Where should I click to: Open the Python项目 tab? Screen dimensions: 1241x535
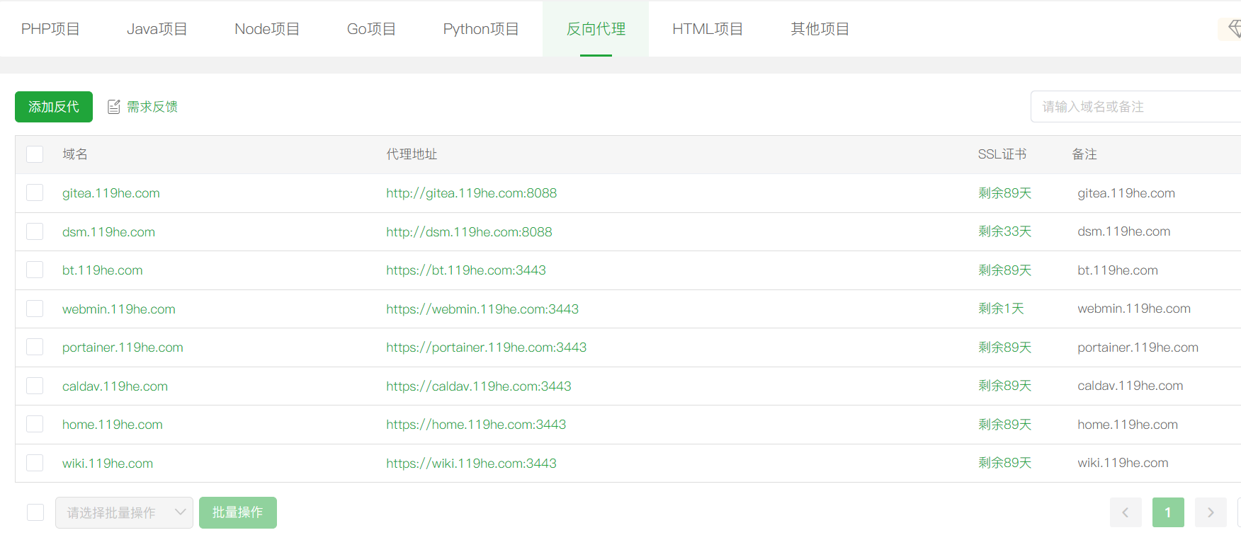[x=481, y=29]
